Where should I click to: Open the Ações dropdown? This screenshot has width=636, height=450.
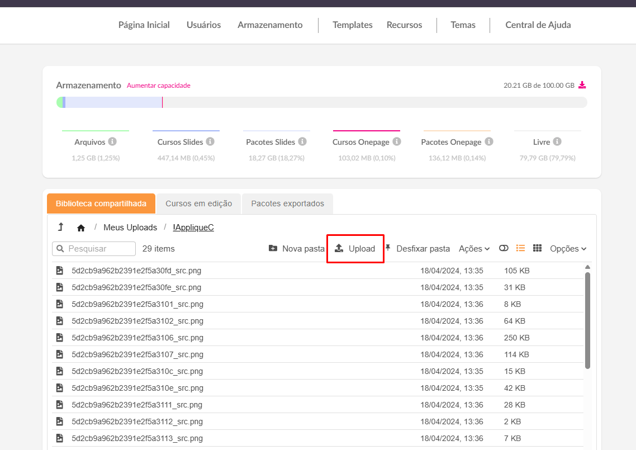[x=474, y=249]
